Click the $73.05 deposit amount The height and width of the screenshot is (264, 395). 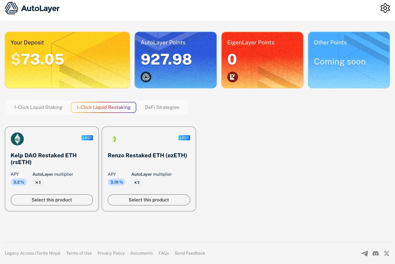(37, 59)
